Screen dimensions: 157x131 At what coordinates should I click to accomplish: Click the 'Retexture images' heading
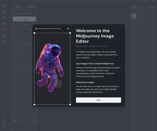85,82
